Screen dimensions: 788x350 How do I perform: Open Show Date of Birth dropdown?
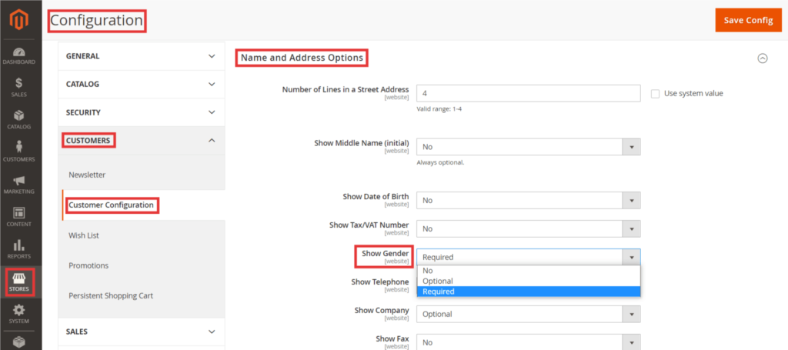pyautogui.click(x=528, y=200)
